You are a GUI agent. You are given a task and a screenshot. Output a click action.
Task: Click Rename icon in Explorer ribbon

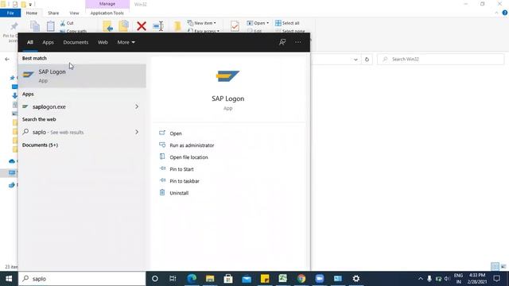click(x=158, y=26)
